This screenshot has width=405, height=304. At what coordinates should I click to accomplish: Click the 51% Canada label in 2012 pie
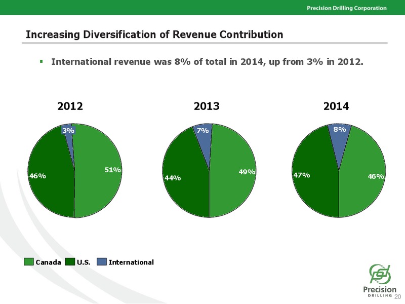point(112,170)
